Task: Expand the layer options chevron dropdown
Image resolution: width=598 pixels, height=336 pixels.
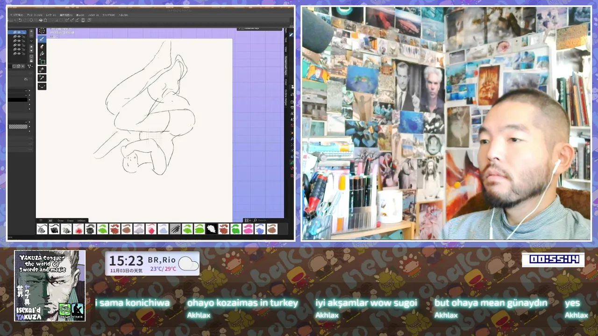Action: (x=31, y=41)
